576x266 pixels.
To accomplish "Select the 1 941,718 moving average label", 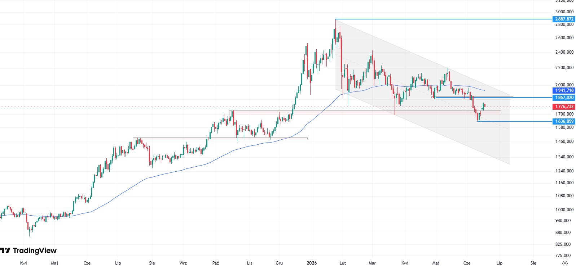I will pos(564,90).
